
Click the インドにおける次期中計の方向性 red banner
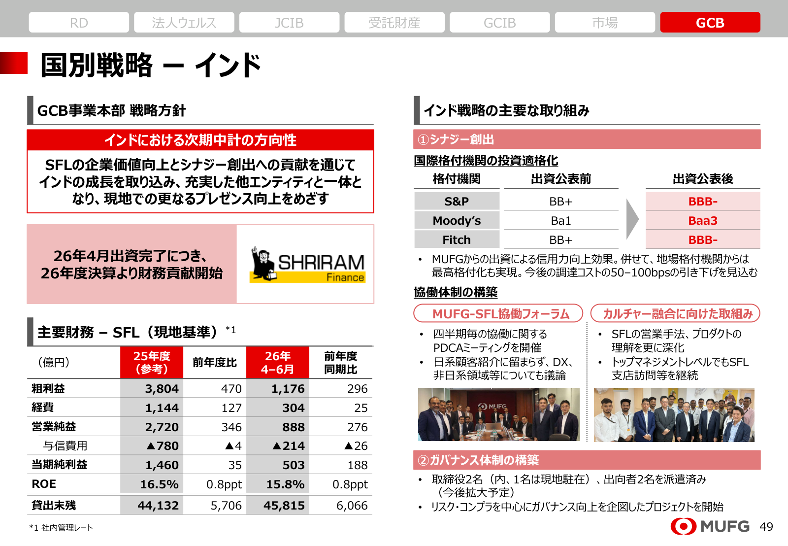click(200, 140)
